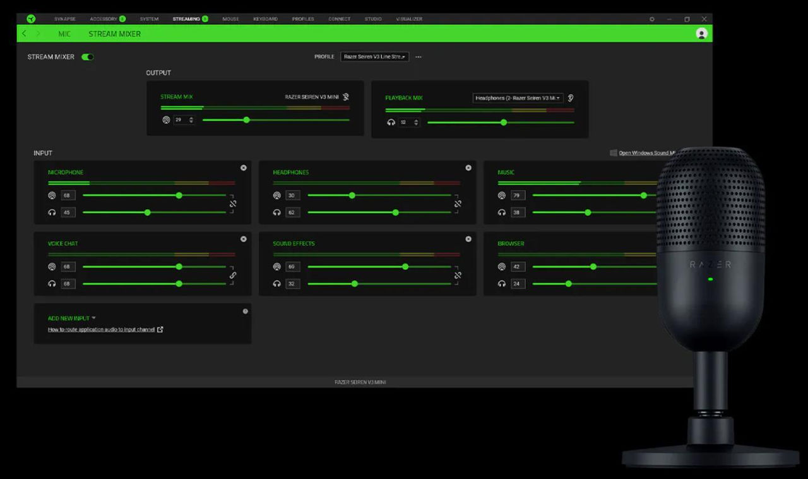Click Sound Effects playback volume value 32
Image resolution: width=808 pixels, height=479 pixels.
293,284
